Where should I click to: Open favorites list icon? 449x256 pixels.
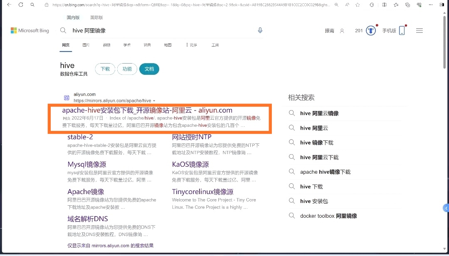[x=396, y=5]
